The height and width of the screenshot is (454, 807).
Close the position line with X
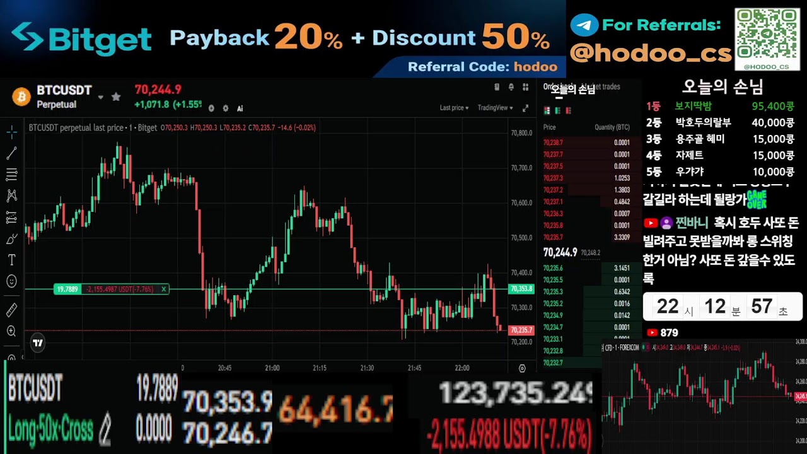tap(164, 289)
